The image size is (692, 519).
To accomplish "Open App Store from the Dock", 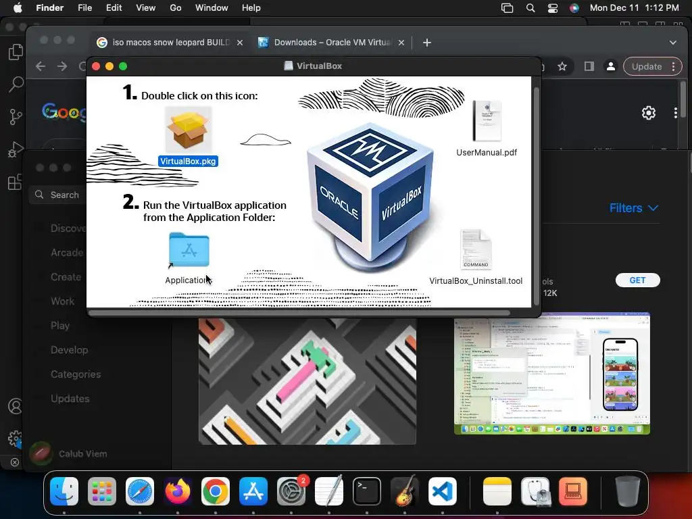I will tap(253, 491).
